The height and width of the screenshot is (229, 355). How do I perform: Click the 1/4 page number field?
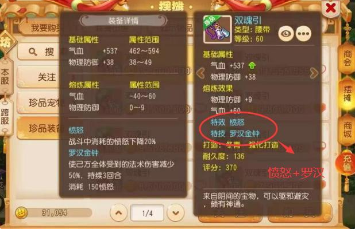point(147,213)
